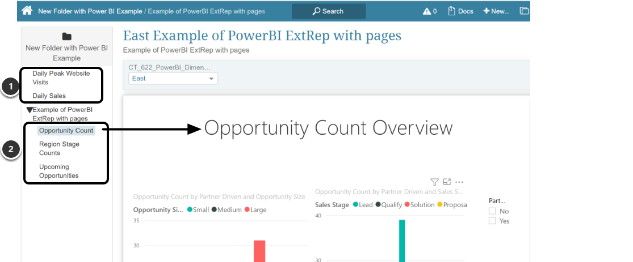Click the teal Lead bar in chart
Viewport: 633px width, 262px height.
point(402,240)
